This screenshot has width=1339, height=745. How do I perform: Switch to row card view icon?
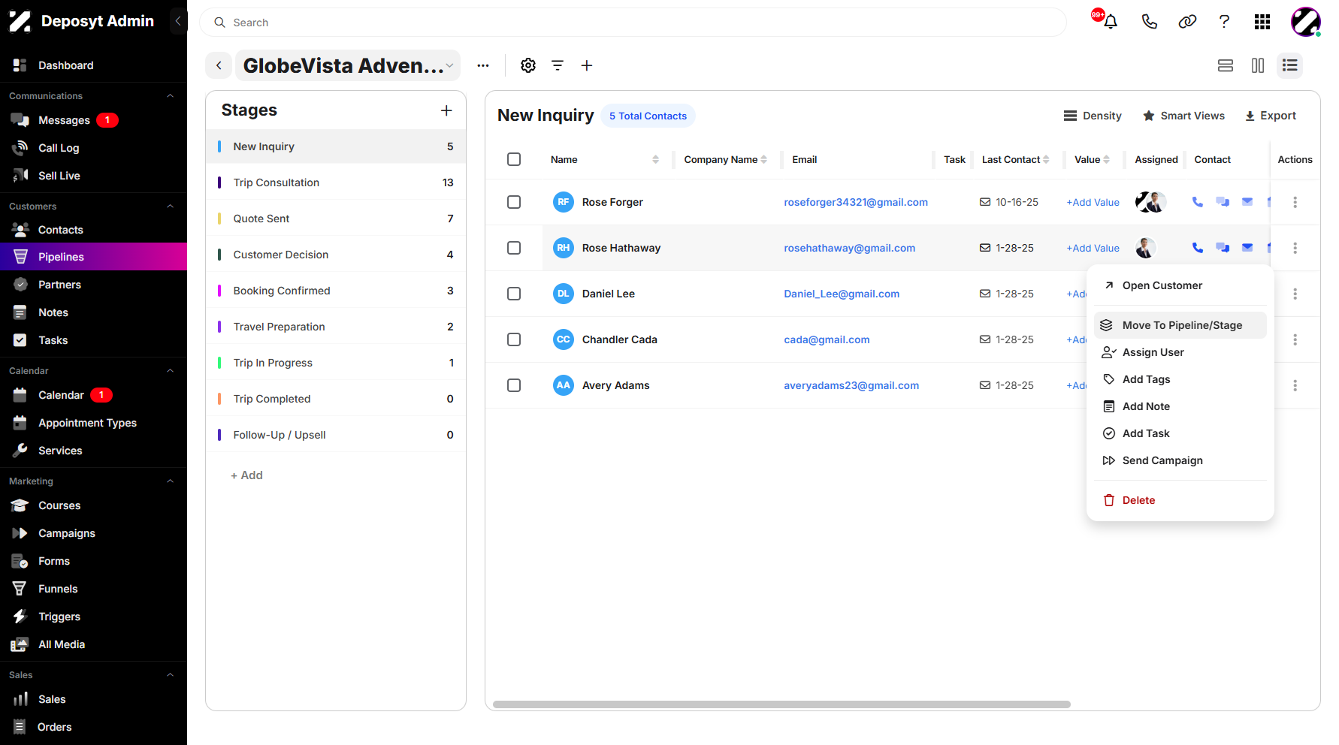[1226, 65]
